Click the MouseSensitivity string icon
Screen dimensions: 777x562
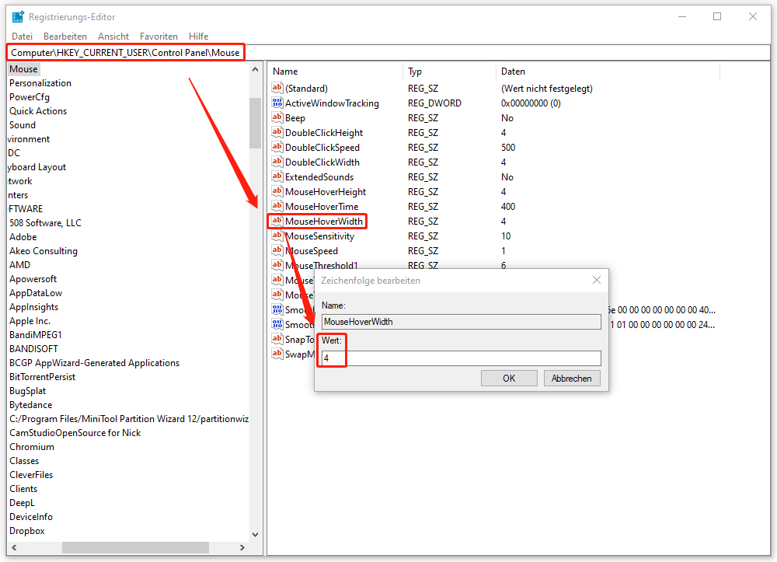[277, 236]
